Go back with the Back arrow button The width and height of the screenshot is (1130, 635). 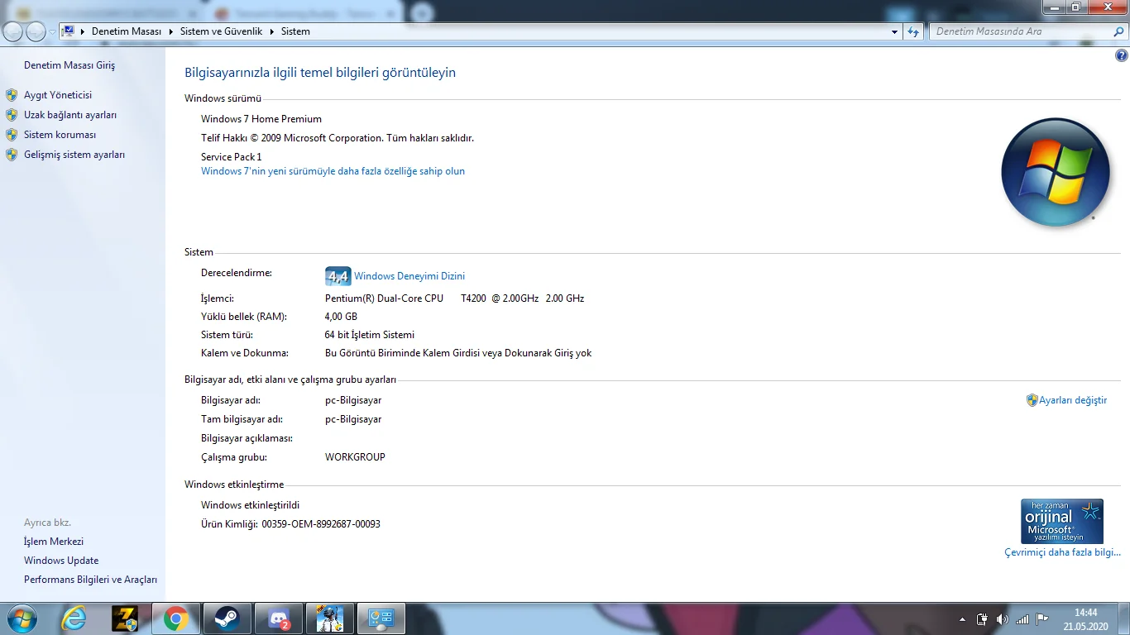(x=13, y=31)
